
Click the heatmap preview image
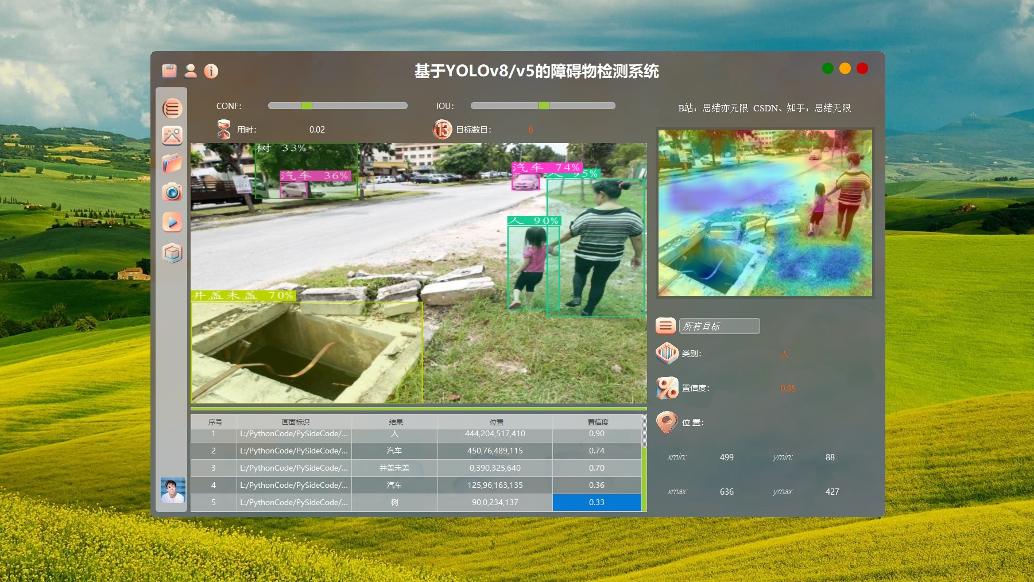point(765,213)
